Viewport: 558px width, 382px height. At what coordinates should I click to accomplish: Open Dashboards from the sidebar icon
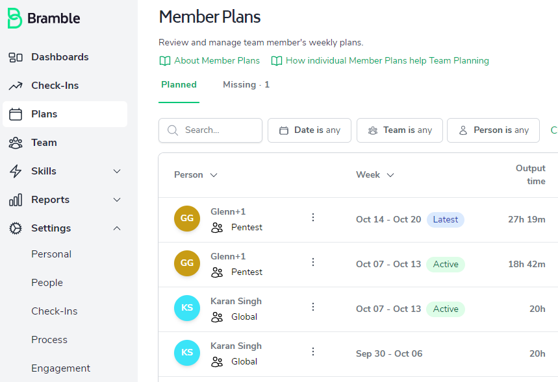click(16, 57)
